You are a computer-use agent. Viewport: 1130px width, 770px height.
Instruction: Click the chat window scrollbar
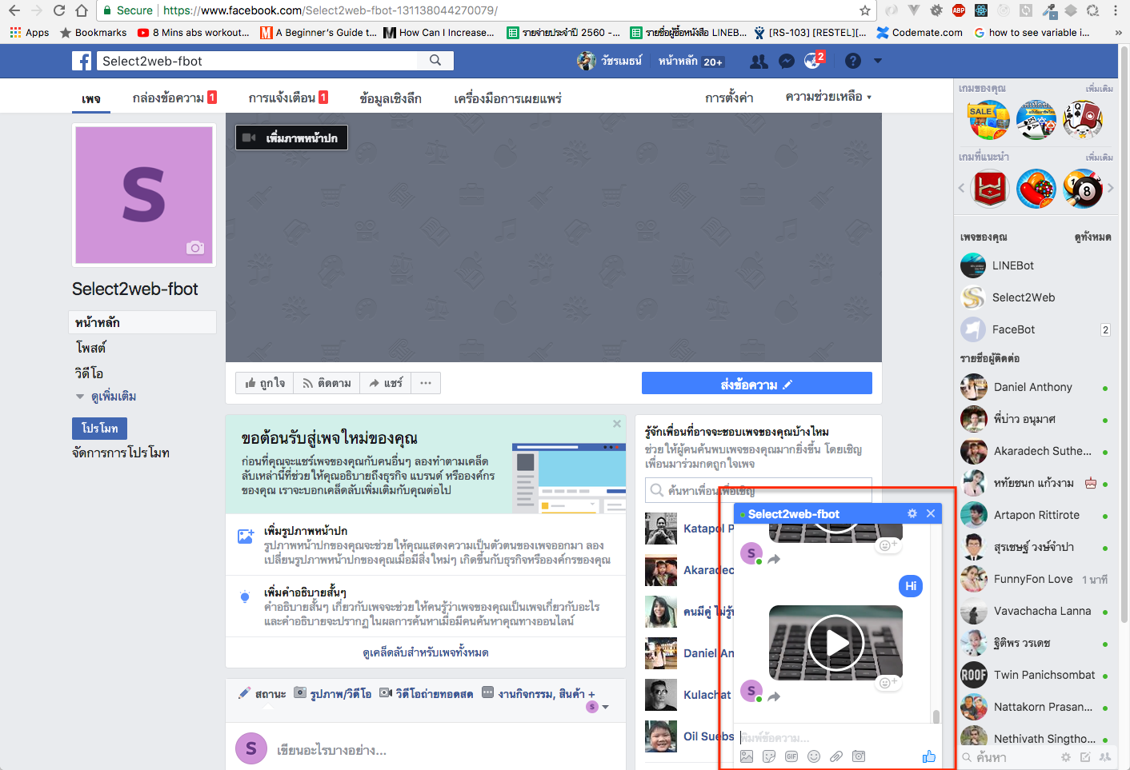click(x=936, y=716)
